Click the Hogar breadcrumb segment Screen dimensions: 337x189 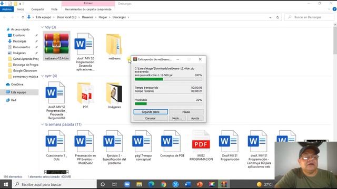click(103, 17)
